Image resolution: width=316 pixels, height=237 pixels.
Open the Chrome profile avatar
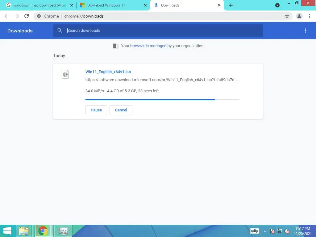299,16
